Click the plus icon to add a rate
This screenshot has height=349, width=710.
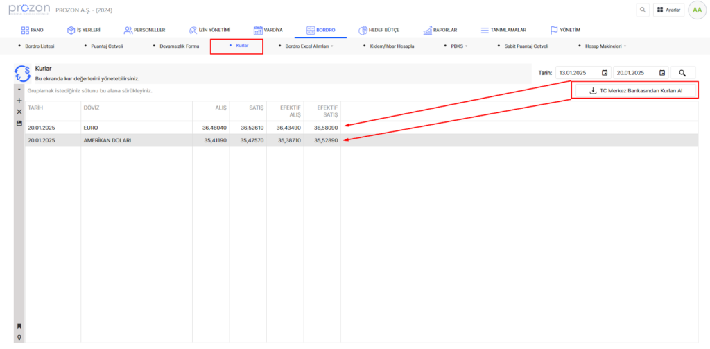[19, 101]
